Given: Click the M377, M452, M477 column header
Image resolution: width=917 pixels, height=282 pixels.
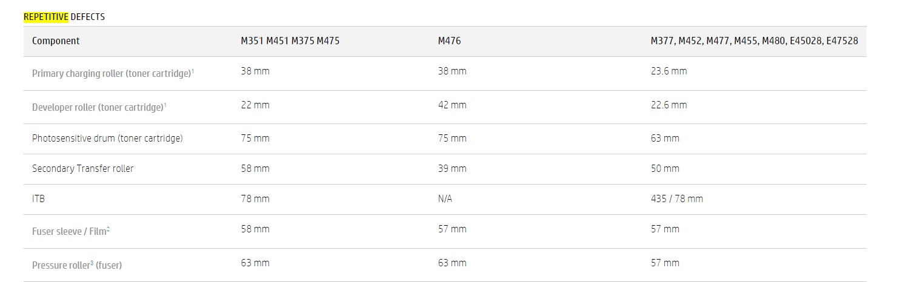Looking at the screenshot, I should coord(754,41).
